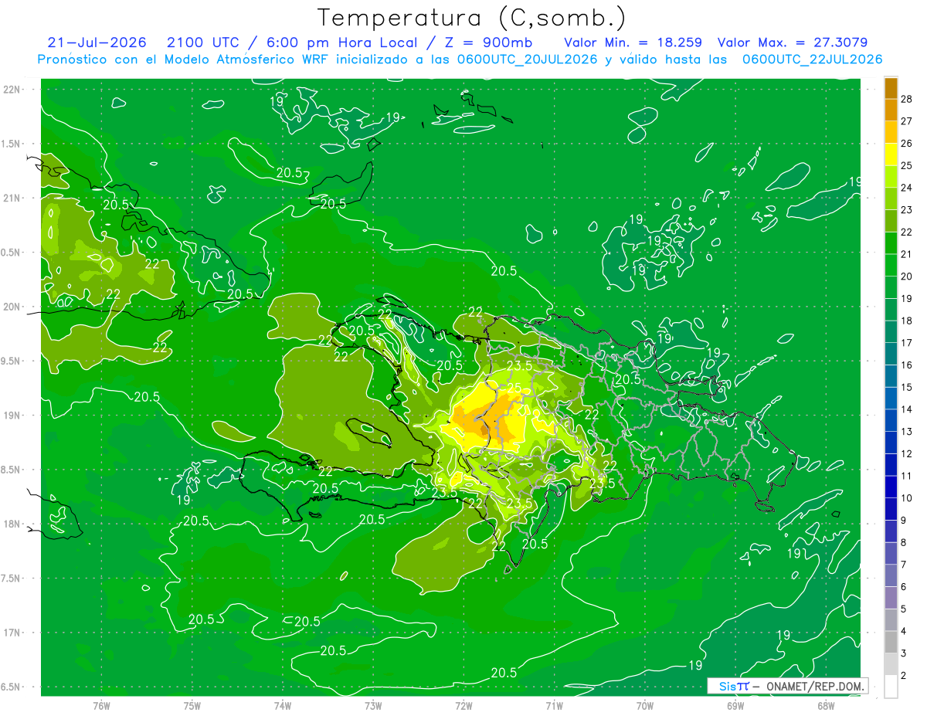Click "Valor Min. = 18.259" text
The width and height of the screenshot is (927, 716).
pyautogui.click(x=633, y=42)
